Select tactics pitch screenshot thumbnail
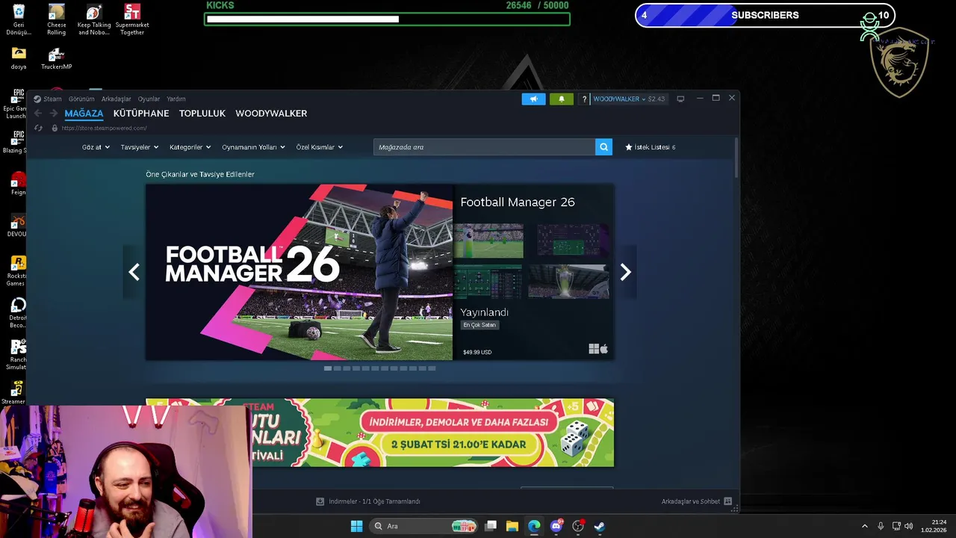Image resolution: width=956 pixels, height=538 pixels. 488,281
